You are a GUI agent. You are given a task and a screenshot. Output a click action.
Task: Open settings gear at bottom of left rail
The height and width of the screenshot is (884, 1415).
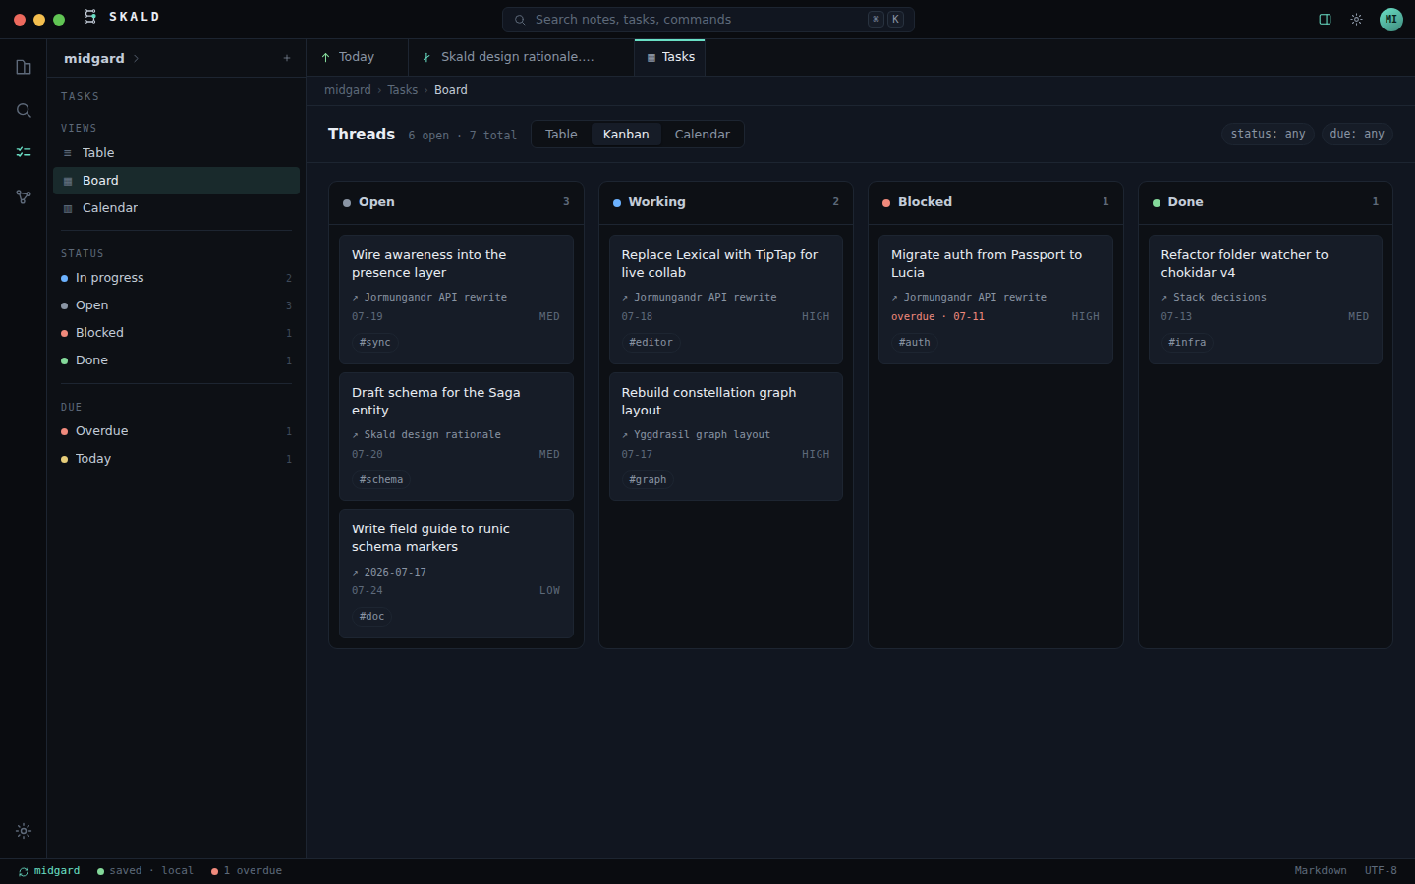24,831
